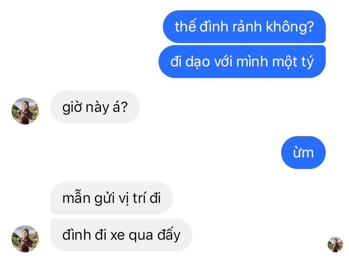Click 'giờ' in the first received message

coord(72,107)
